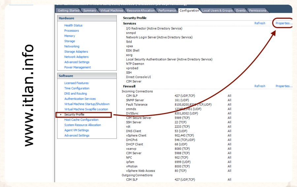Open the Performance tab
297x187 pixels.
tap(167, 11)
